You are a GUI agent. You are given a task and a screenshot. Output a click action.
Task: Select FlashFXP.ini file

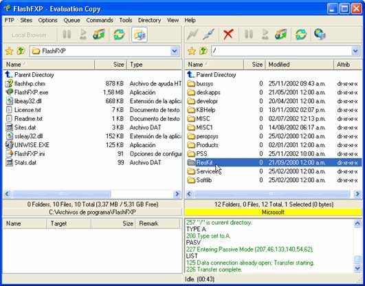(30, 154)
